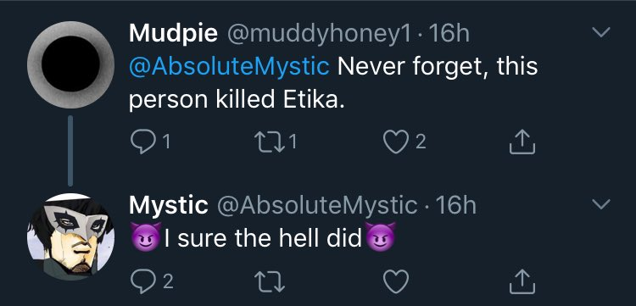The height and width of the screenshot is (306, 636).
Task: Open Mudpie's tweet 16h timestamp
Action: [449, 34]
